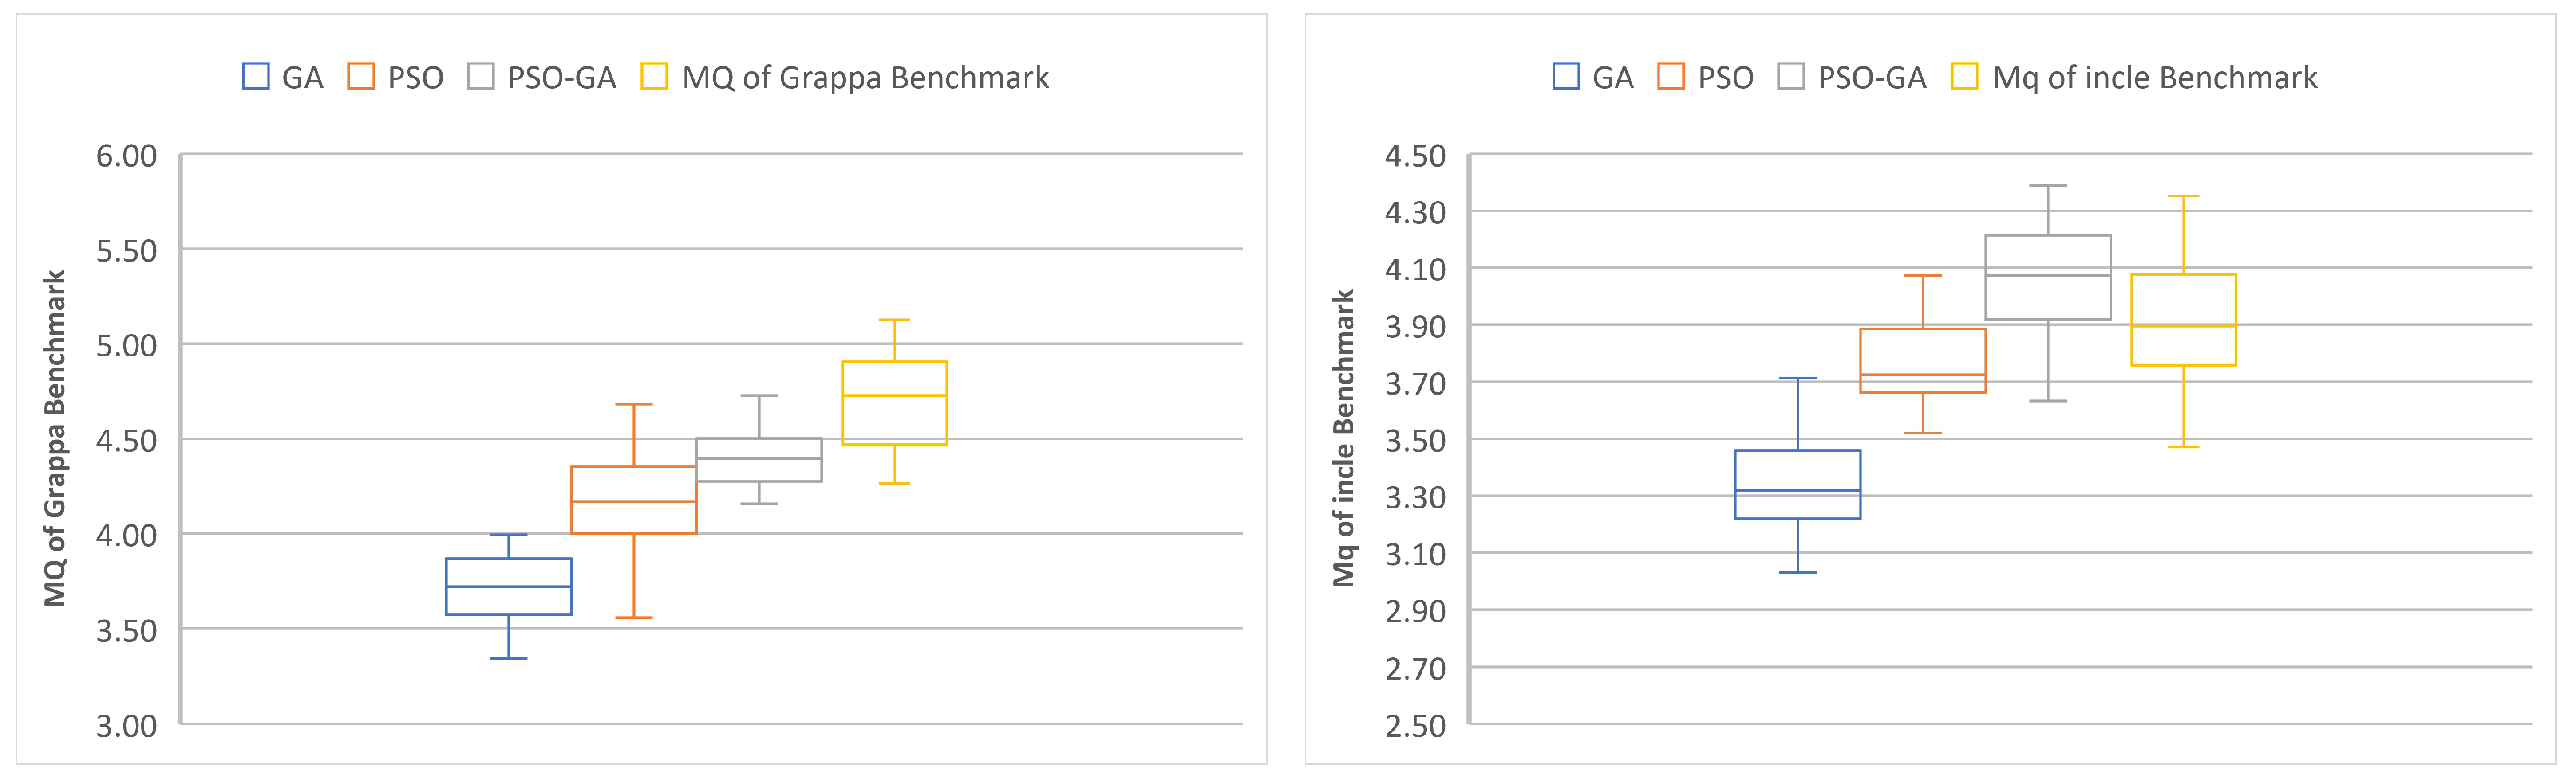Click the PSO-GA legend swatch in right chart

[x=1791, y=77]
